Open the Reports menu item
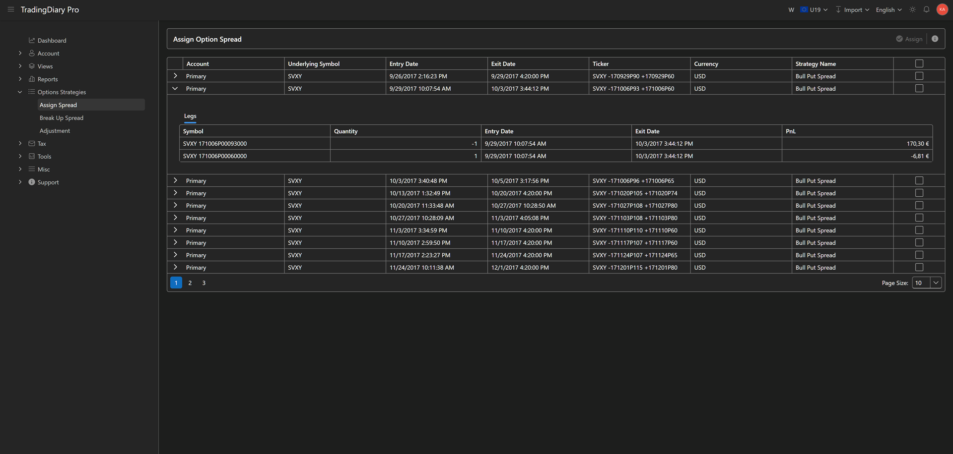The image size is (953, 454). [x=48, y=79]
